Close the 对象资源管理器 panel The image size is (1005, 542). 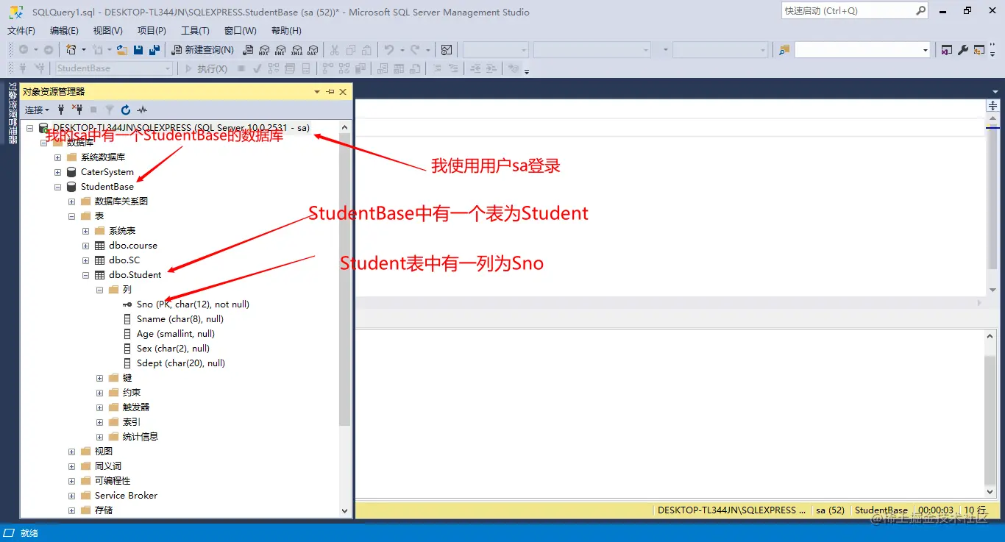[344, 91]
